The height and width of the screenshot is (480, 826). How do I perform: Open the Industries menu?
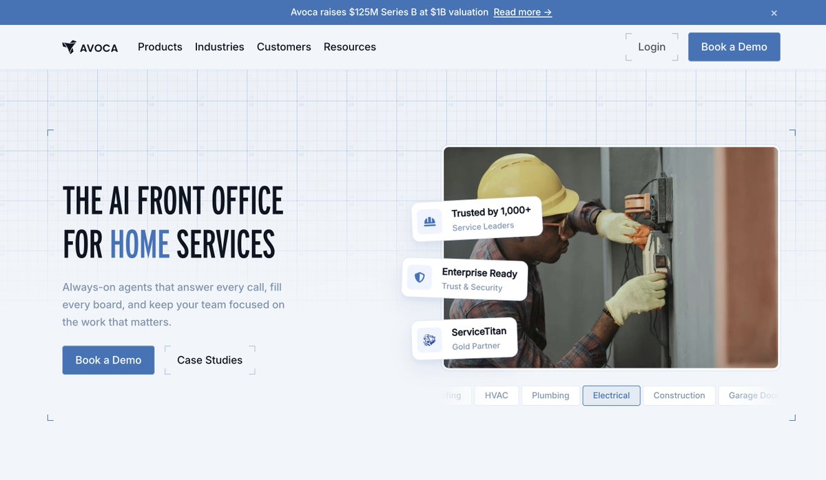220,47
